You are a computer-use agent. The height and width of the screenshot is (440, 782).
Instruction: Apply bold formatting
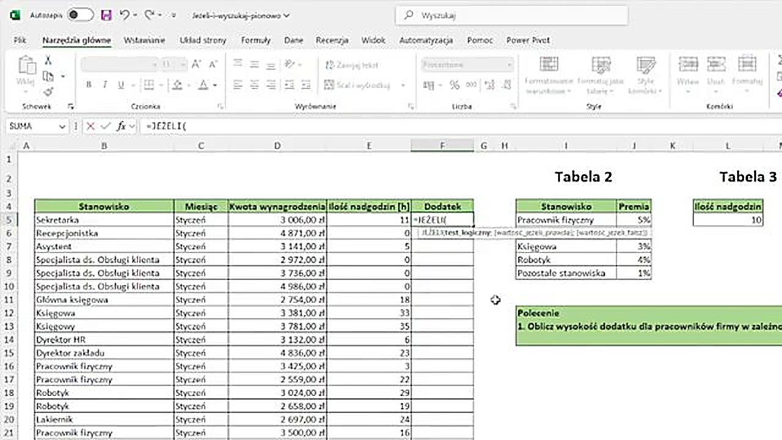point(89,84)
